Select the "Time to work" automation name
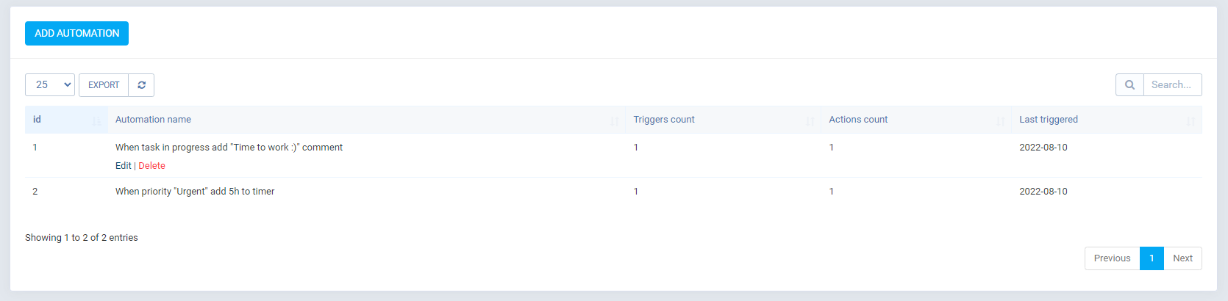The image size is (1228, 301). [229, 148]
